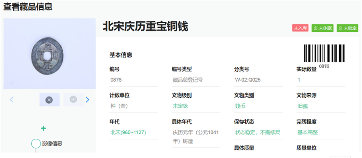Screen dimensions: 362x158
Task: Click the 文物来源 label
Action: [x=306, y=95]
